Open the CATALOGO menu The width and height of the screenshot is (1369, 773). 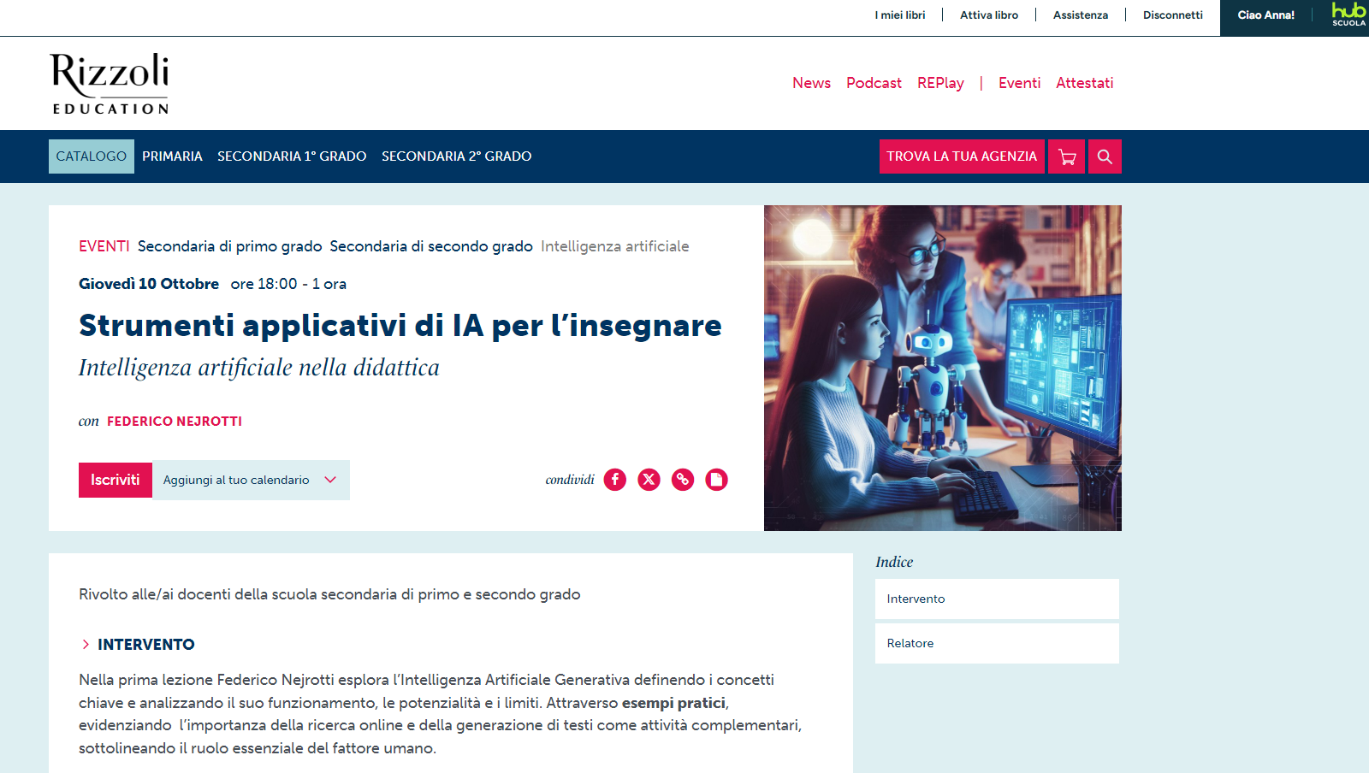coord(92,156)
